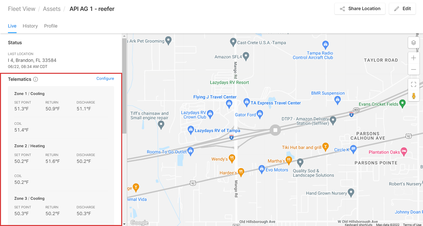Select the Flying J Travel Center pin
This screenshot has width=423, height=226.
(229, 104)
